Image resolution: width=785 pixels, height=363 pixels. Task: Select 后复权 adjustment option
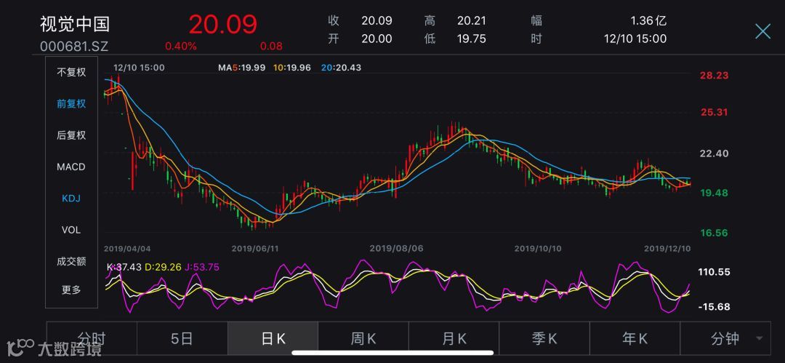[x=71, y=135]
